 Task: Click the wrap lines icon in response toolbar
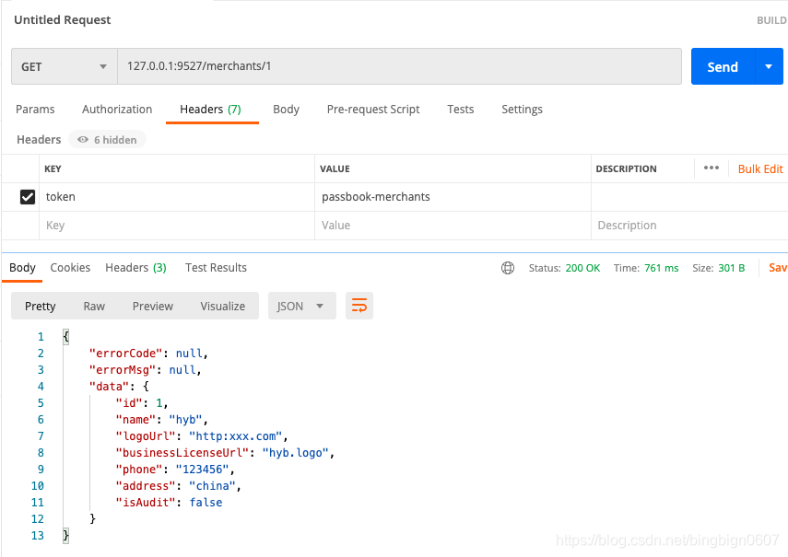click(x=359, y=306)
